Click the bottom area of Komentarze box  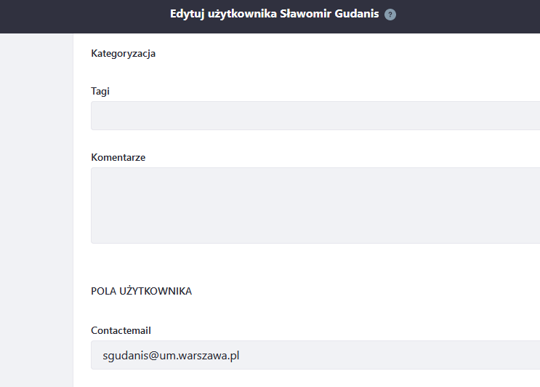coord(315,233)
